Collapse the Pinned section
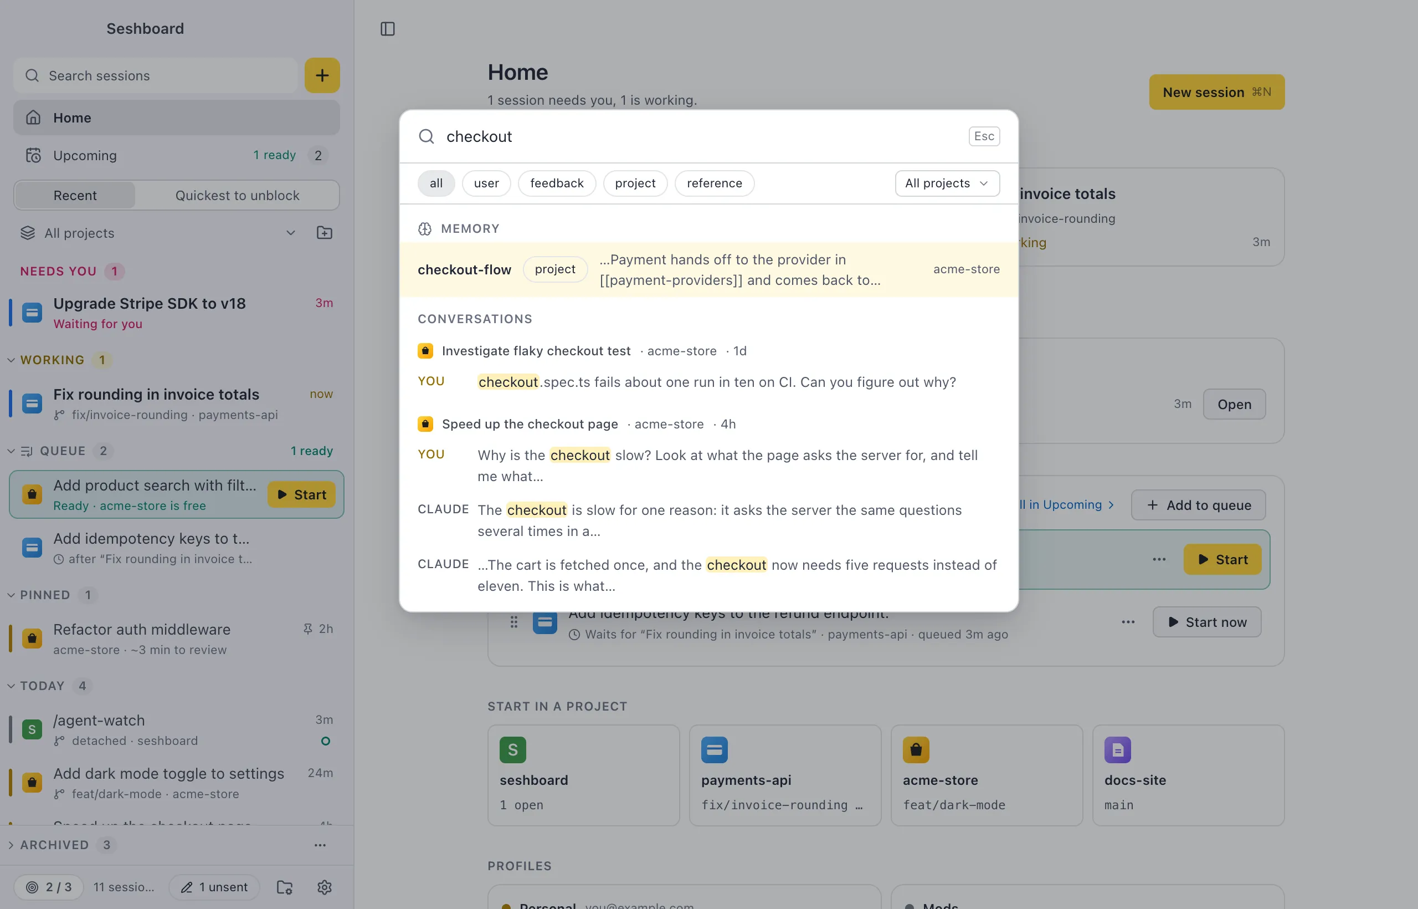The image size is (1418, 909). [11, 594]
